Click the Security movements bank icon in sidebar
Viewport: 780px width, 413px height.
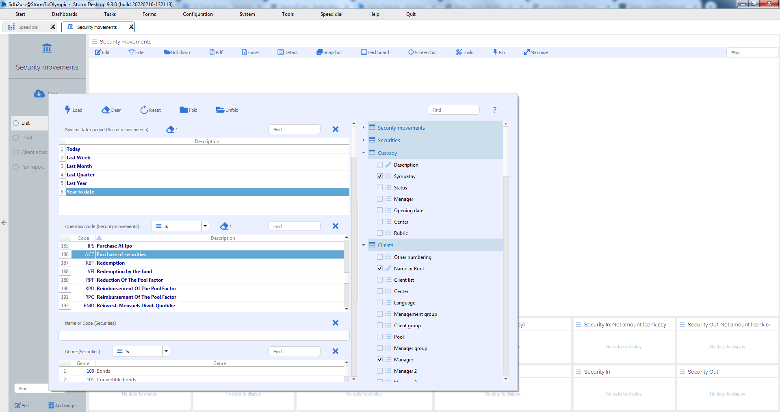(x=47, y=48)
